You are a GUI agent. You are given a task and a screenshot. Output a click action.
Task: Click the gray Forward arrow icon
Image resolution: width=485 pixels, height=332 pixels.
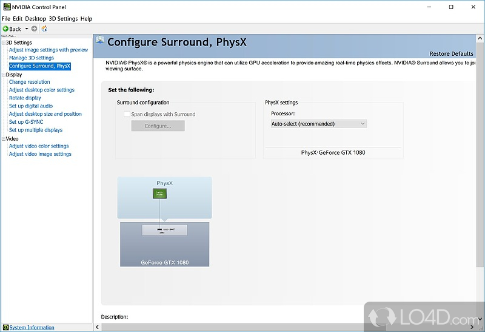pyautogui.click(x=35, y=29)
